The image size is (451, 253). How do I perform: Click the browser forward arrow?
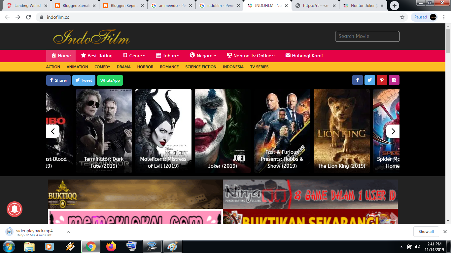point(18,17)
